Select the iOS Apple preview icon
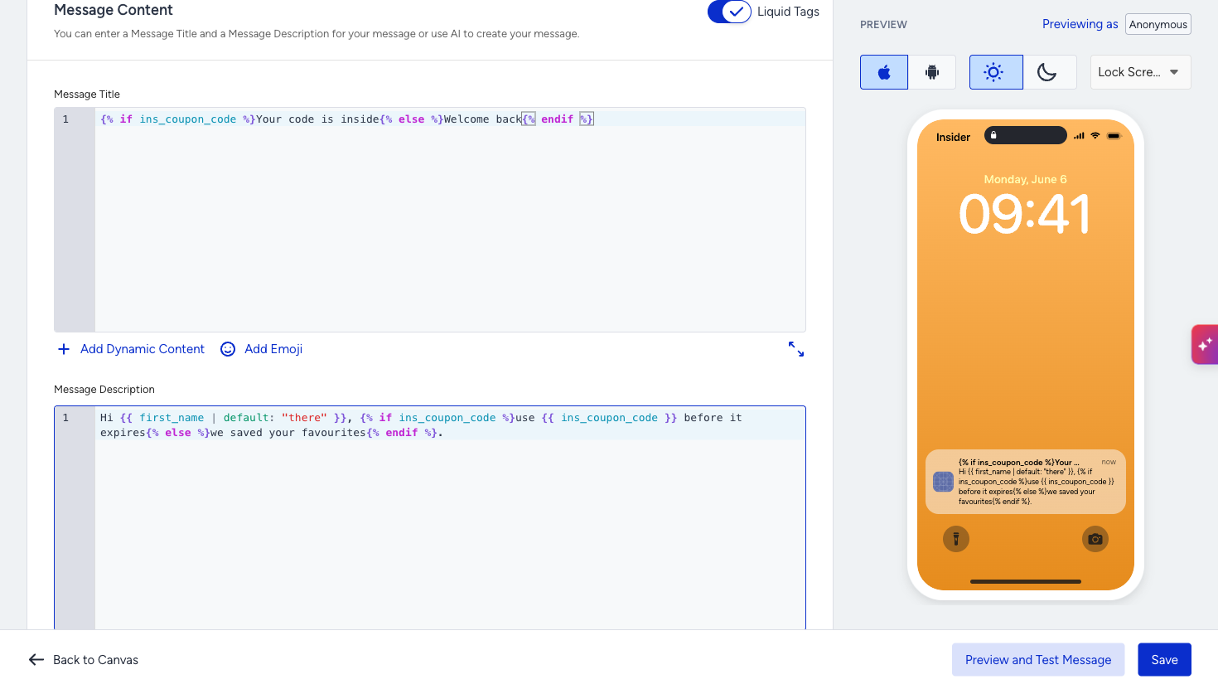Image resolution: width=1218 pixels, height=689 pixels. [x=884, y=72]
